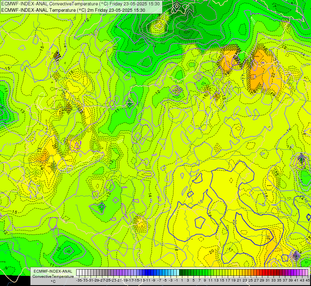Click the legend scale number 9

(x=205, y=280)
